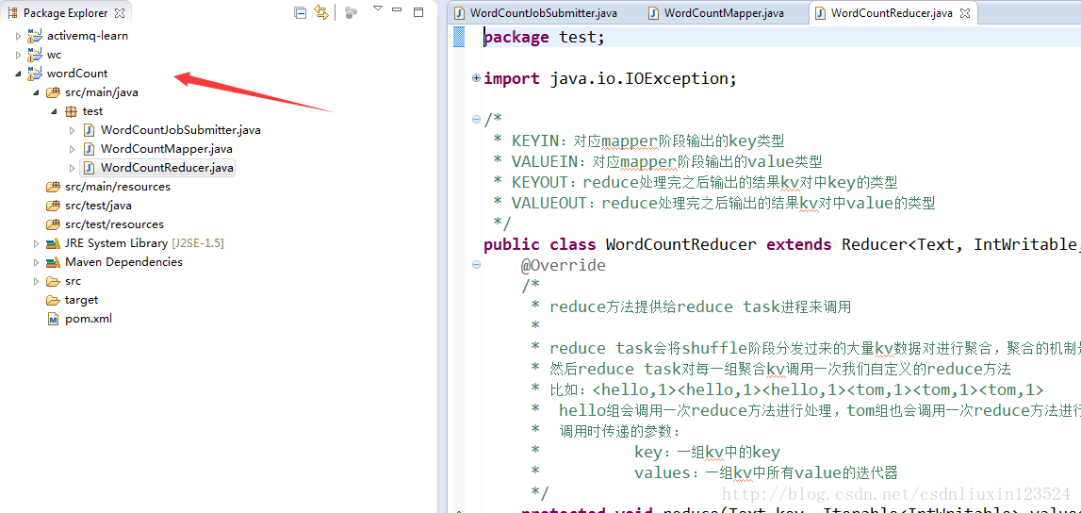The image size is (1081, 513).
Task: Close Package Explorer tab X
Action: pos(120,13)
